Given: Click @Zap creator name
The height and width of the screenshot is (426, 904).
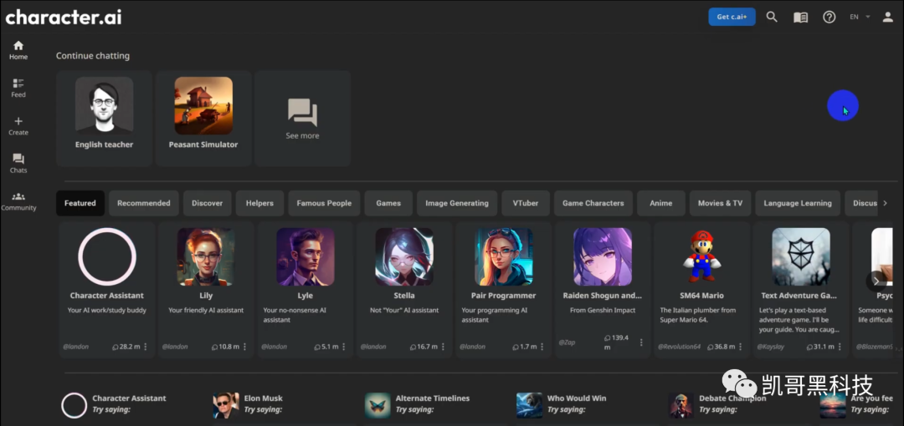Looking at the screenshot, I should click(567, 342).
